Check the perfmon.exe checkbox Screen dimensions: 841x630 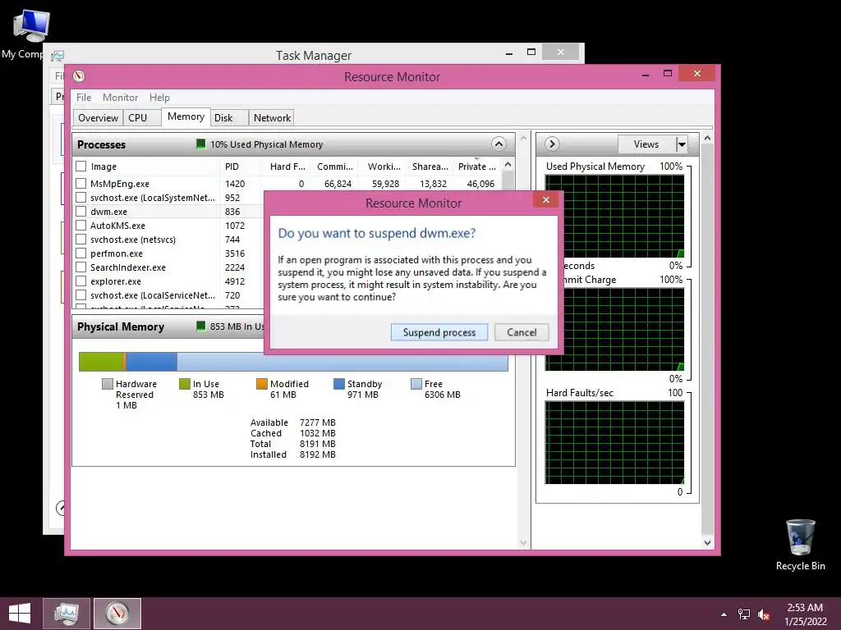[x=81, y=253]
